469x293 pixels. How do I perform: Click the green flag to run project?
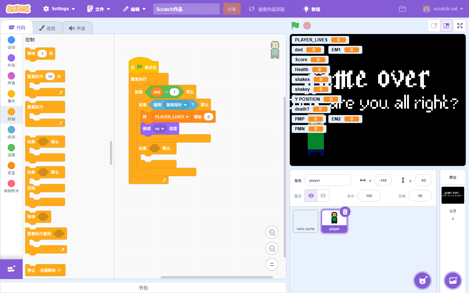295,26
